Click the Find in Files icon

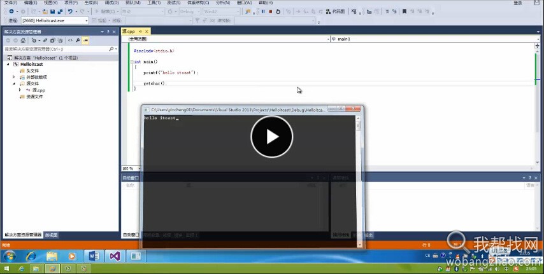[248, 11]
